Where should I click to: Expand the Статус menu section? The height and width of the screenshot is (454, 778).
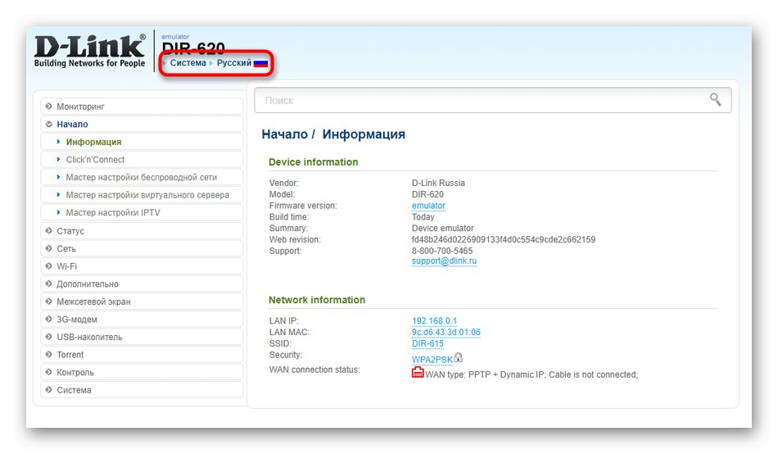tap(142, 231)
